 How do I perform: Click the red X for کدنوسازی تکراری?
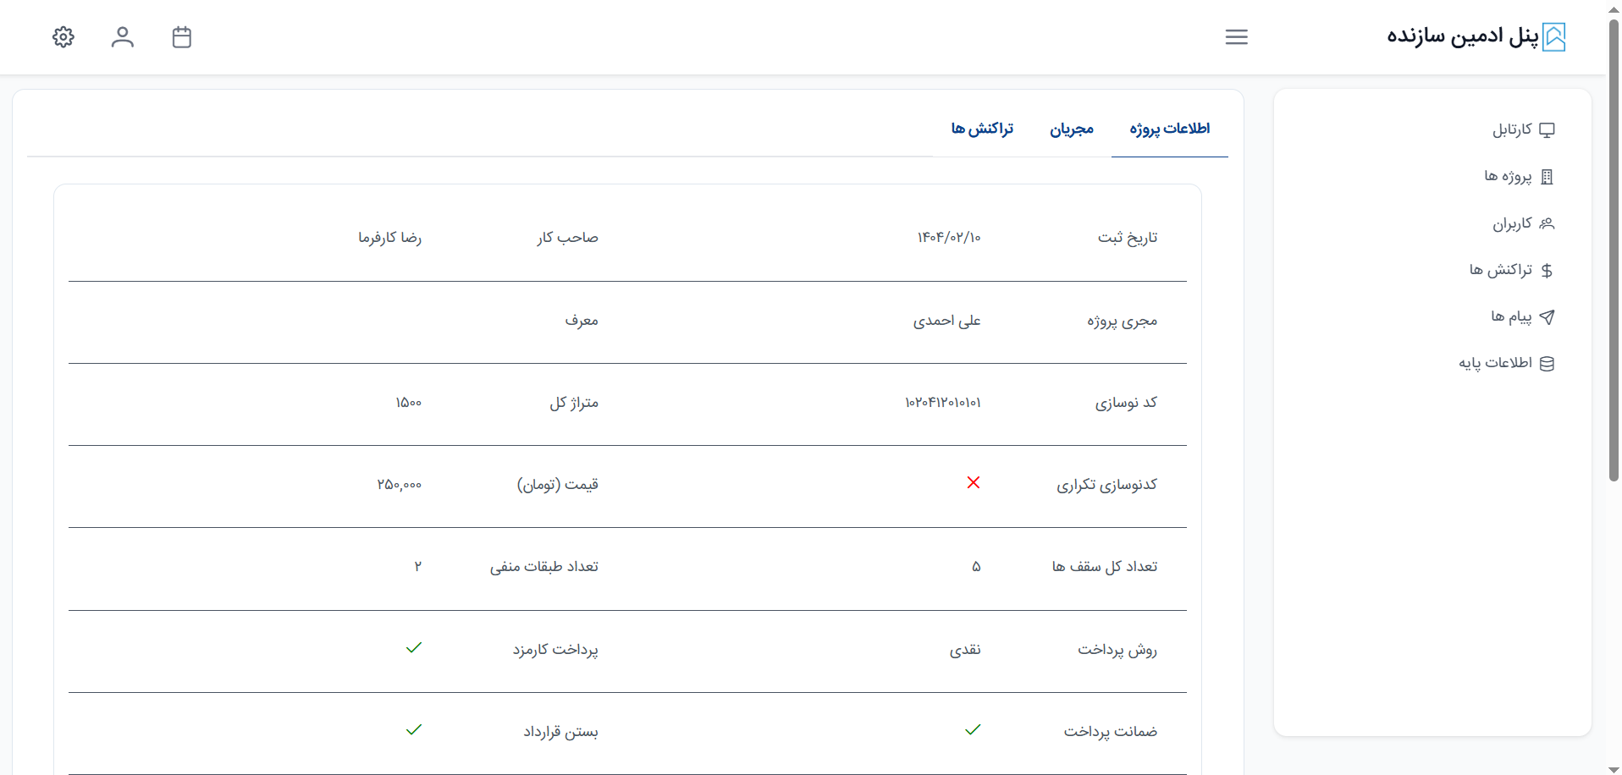point(974,482)
